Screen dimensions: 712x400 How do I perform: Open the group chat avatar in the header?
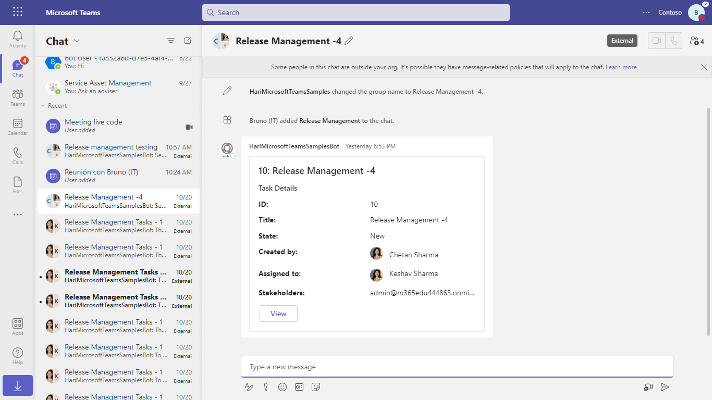[221, 41]
